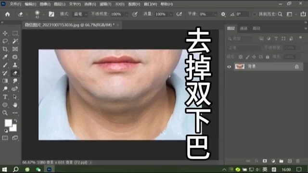Click the new adjustment layer icon
The height and width of the screenshot is (173, 308).
coord(273,161)
